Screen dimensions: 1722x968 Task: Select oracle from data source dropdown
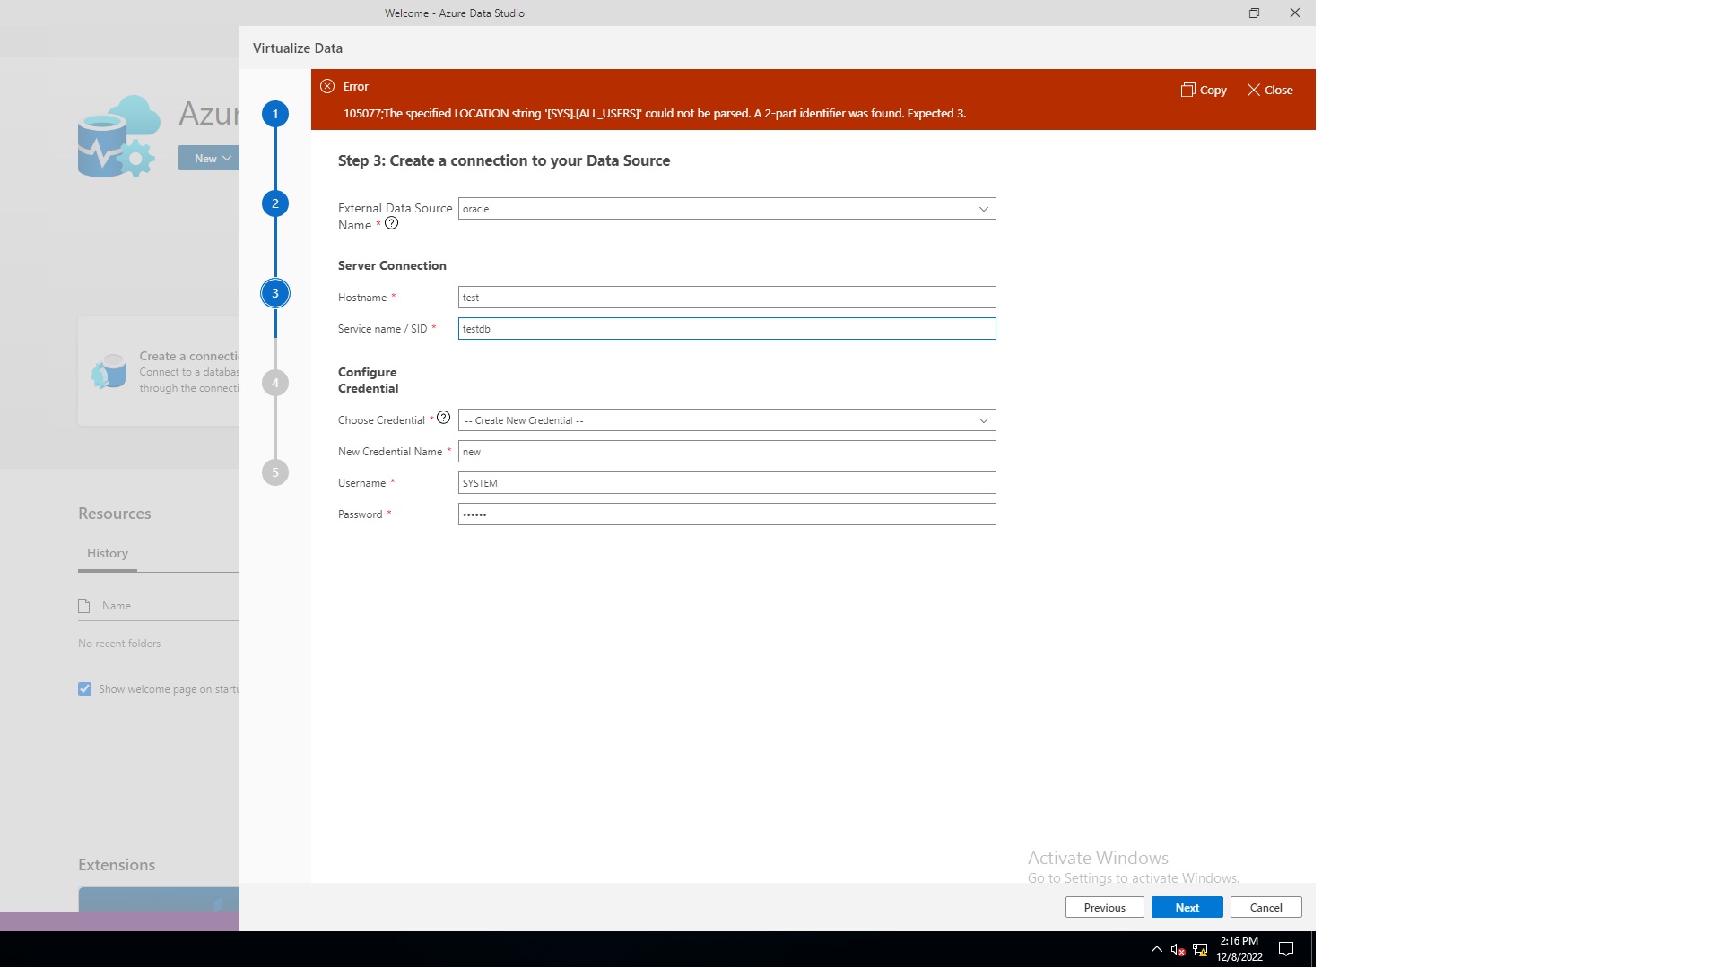[726, 208]
